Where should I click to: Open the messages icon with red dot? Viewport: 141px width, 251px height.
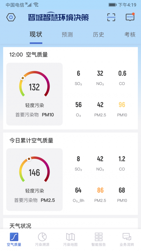(x=130, y=17)
